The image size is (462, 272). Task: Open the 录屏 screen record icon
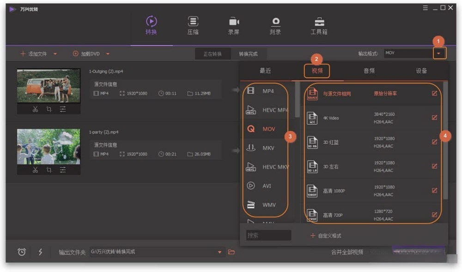coord(234,22)
